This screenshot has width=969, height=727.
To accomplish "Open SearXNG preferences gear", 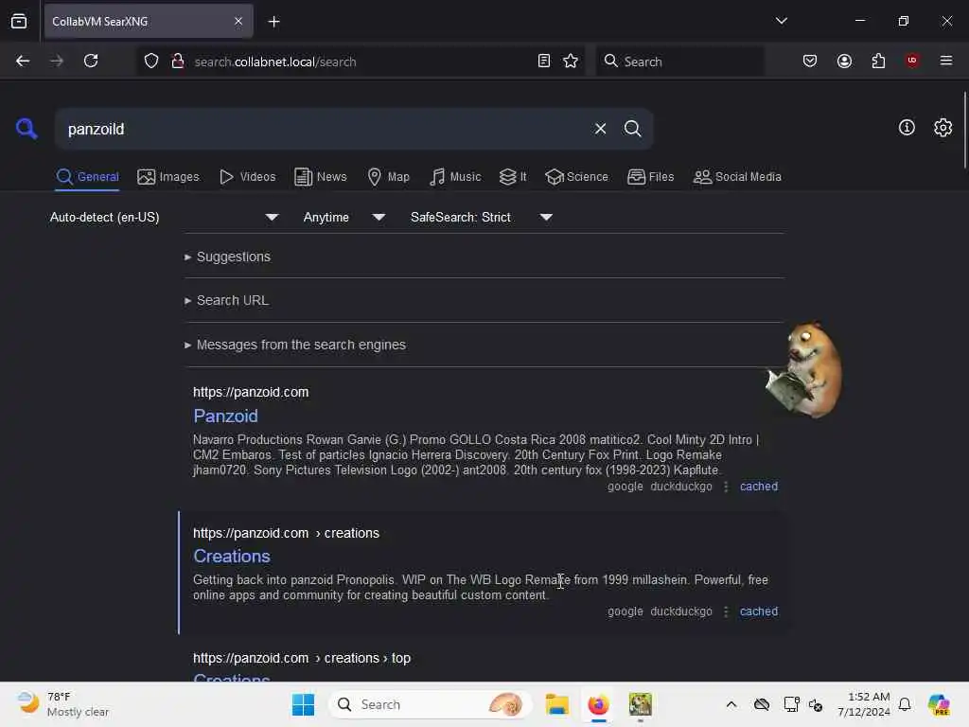I will (943, 128).
